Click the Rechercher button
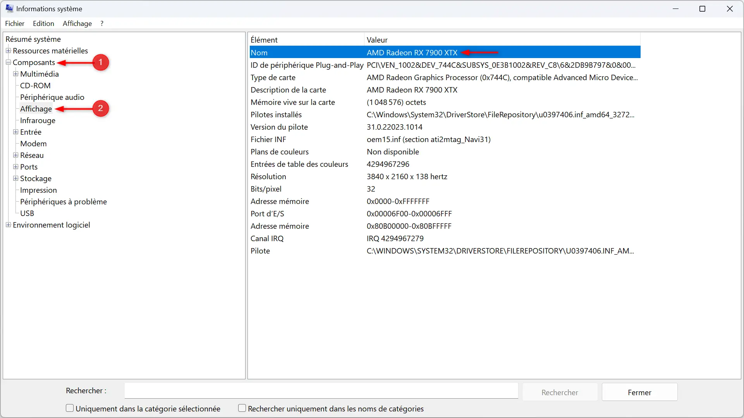Image resolution: width=744 pixels, height=418 pixels. coord(560,392)
